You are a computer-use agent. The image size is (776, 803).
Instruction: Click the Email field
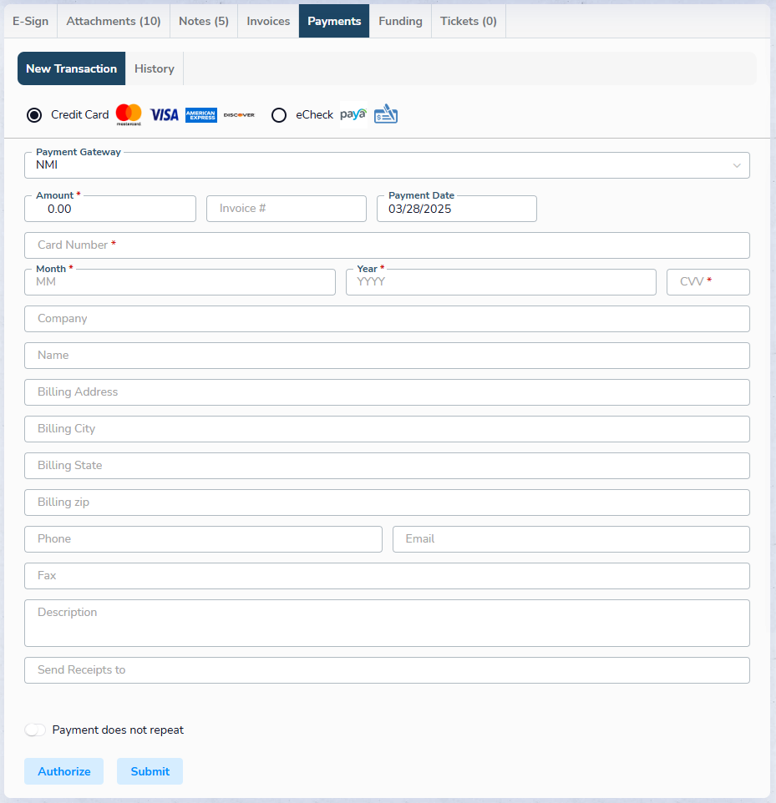571,539
